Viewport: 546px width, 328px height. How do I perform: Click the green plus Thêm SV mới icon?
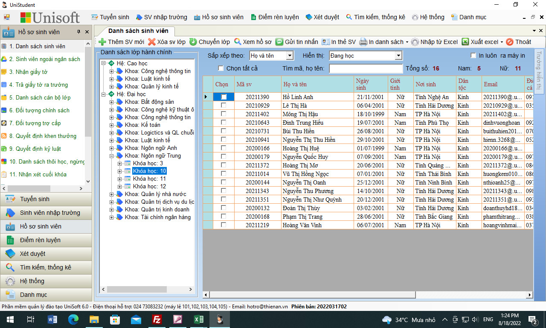pos(102,42)
